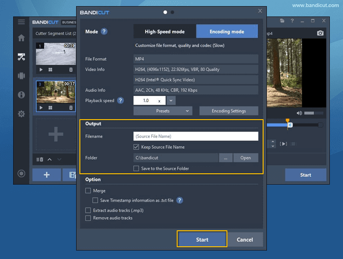Select the Split tool in sidebar
Screen dimensions: 343x259
point(21,76)
